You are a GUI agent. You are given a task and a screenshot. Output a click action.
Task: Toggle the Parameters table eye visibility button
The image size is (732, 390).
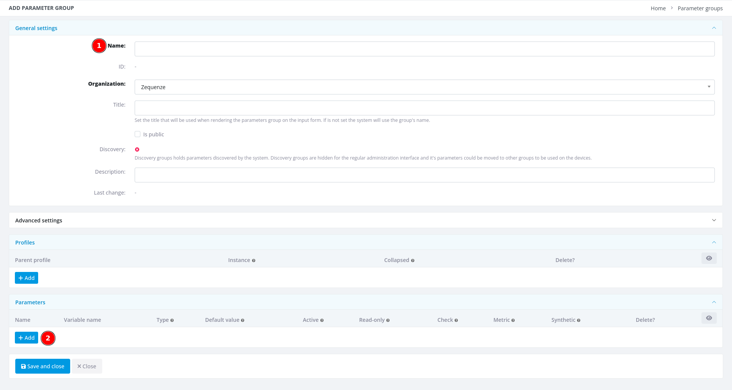[x=709, y=318]
